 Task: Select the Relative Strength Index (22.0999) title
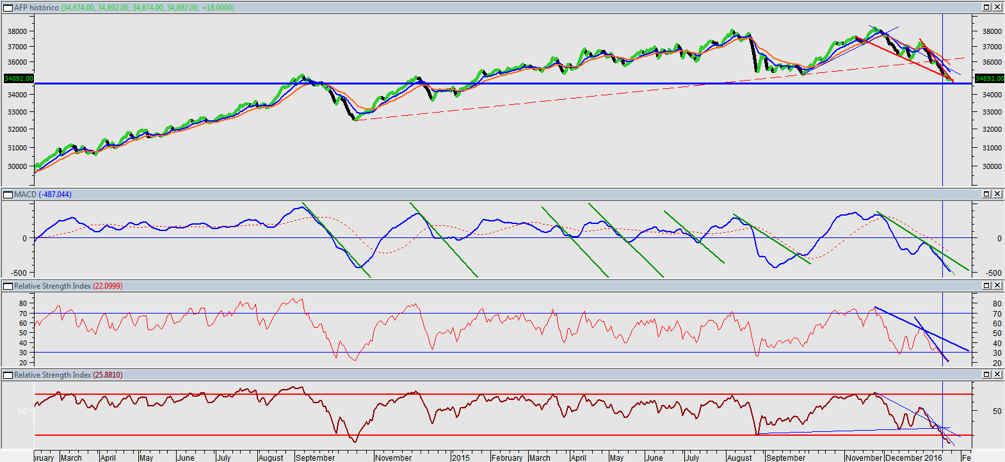point(68,286)
